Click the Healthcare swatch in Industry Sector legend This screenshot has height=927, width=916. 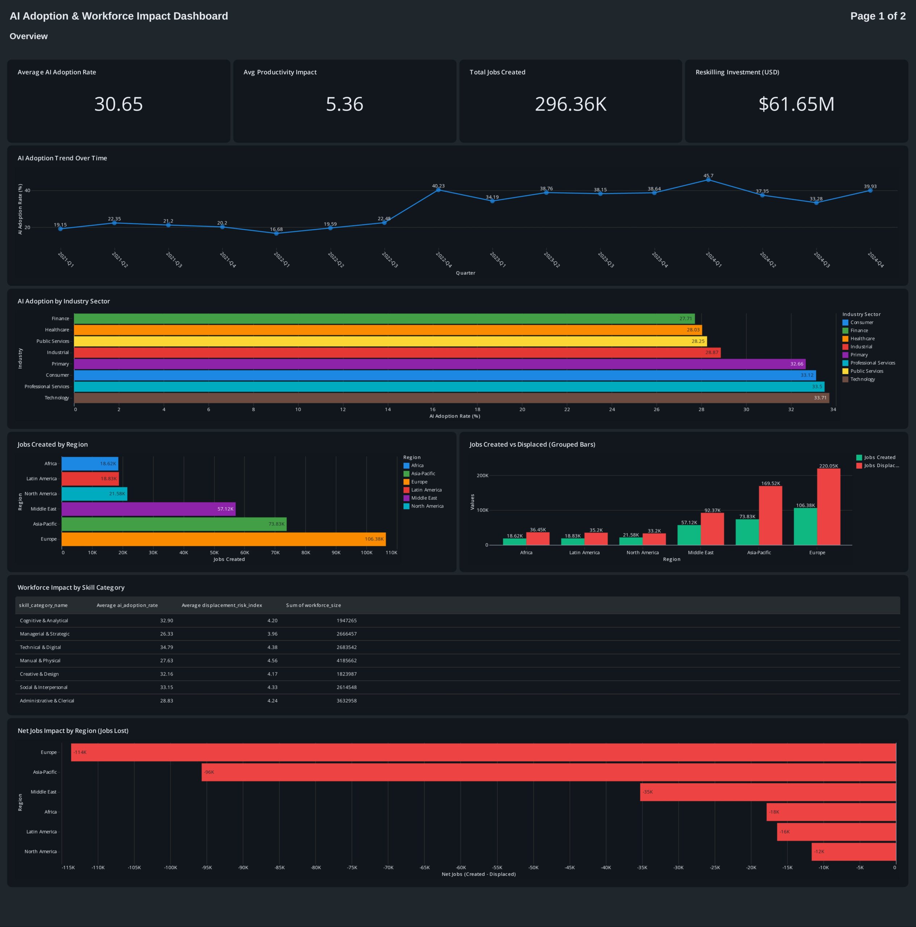tap(845, 339)
